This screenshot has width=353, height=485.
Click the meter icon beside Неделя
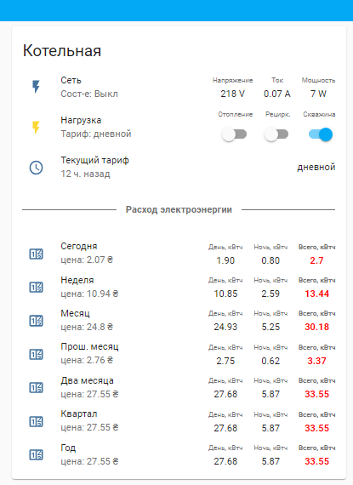tap(37, 288)
